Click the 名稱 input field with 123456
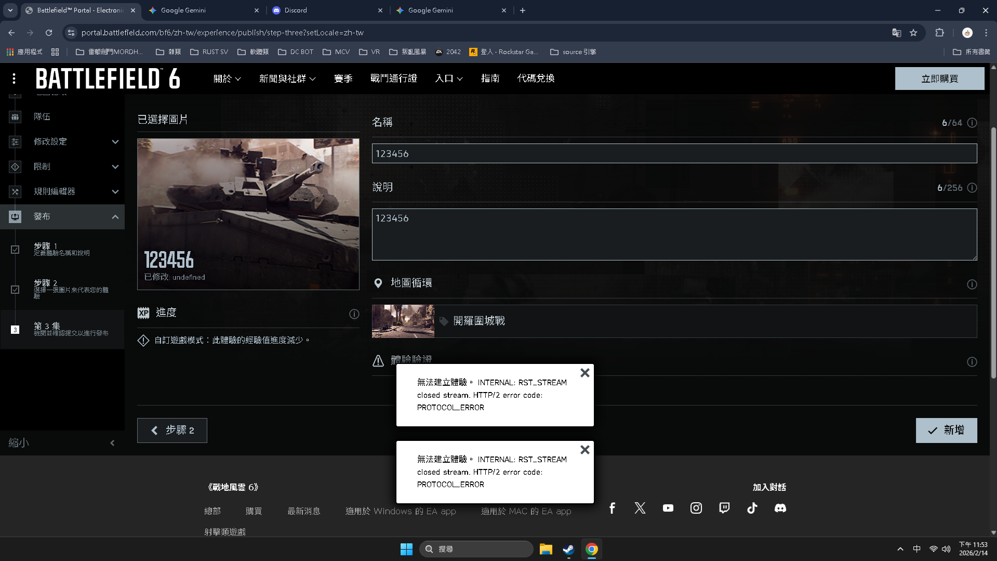 click(674, 153)
